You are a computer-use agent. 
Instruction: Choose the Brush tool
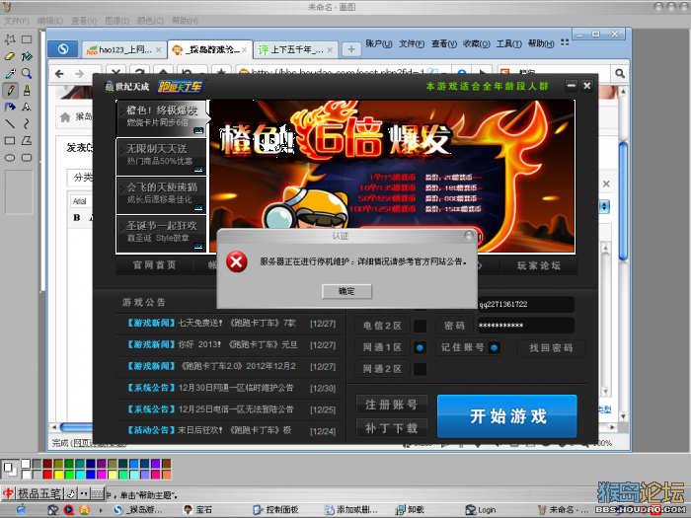tap(27, 91)
